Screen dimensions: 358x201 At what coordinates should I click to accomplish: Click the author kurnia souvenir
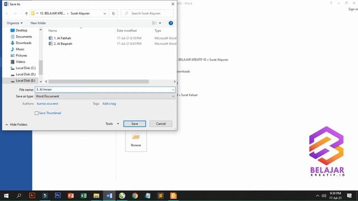(48, 104)
